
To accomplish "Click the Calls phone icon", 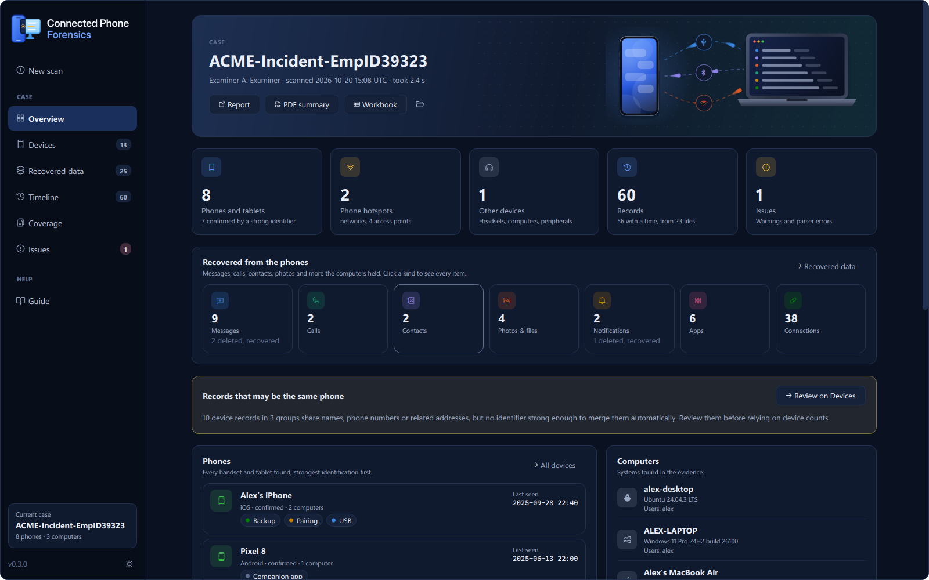I will pos(316,300).
